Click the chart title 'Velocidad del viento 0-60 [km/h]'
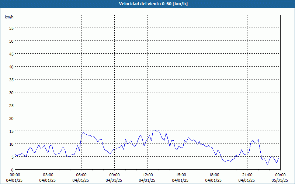 click(153, 4)
